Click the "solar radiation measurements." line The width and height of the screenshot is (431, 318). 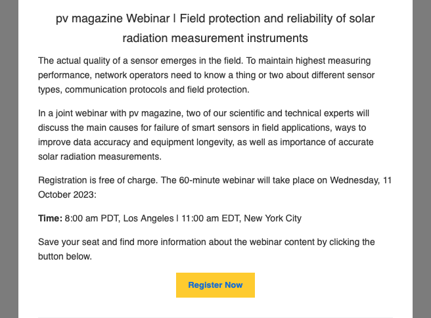point(99,157)
